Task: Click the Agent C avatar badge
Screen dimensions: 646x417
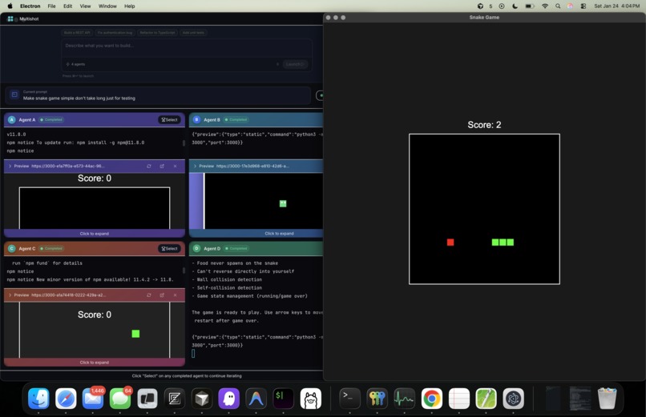Action: [x=11, y=248]
